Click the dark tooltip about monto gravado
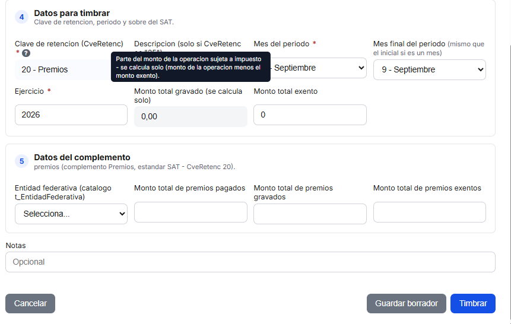 tap(191, 67)
